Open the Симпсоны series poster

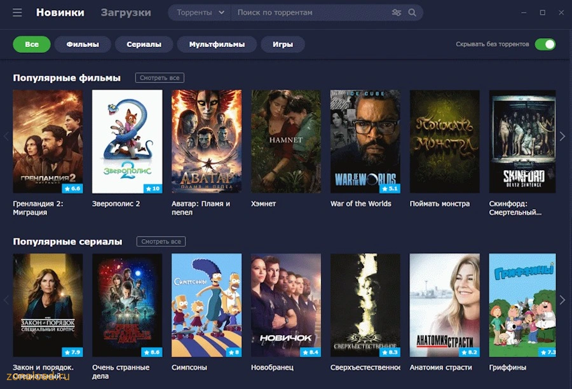(x=207, y=305)
